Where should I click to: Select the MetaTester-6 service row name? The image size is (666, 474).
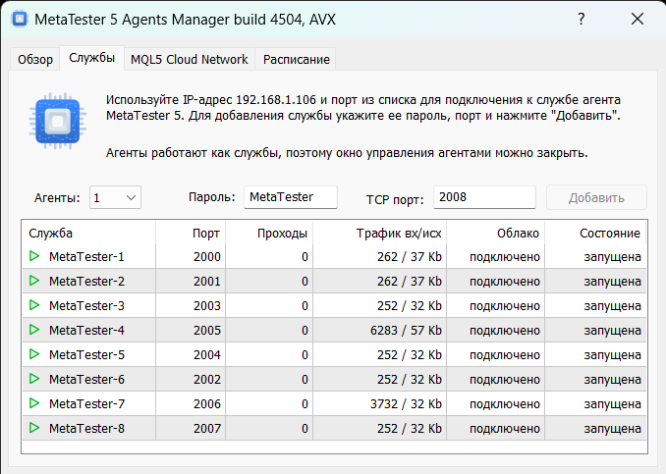[86, 380]
